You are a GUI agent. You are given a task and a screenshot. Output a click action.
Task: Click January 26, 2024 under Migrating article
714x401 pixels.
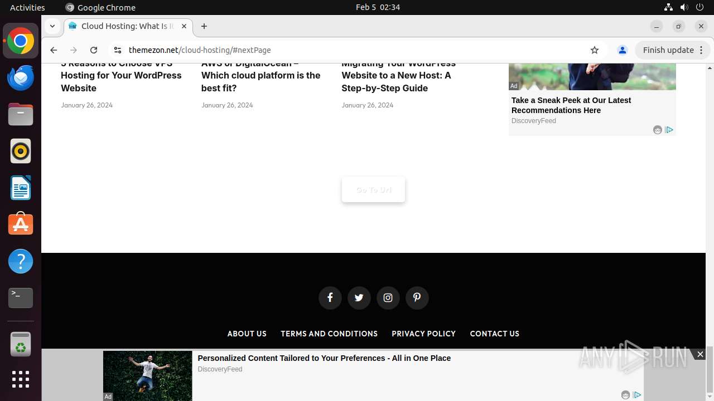pos(367,105)
